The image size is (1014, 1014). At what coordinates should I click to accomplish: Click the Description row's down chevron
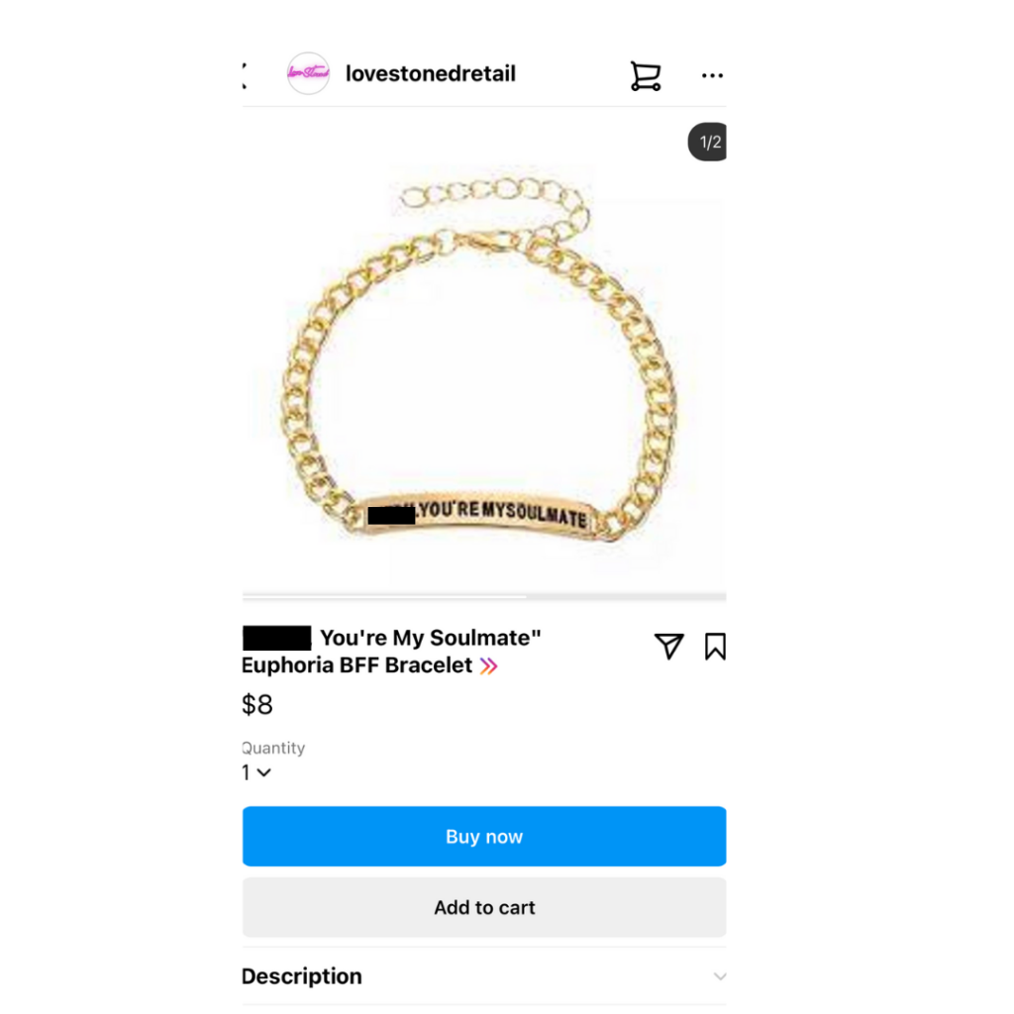pyautogui.click(x=720, y=976)
